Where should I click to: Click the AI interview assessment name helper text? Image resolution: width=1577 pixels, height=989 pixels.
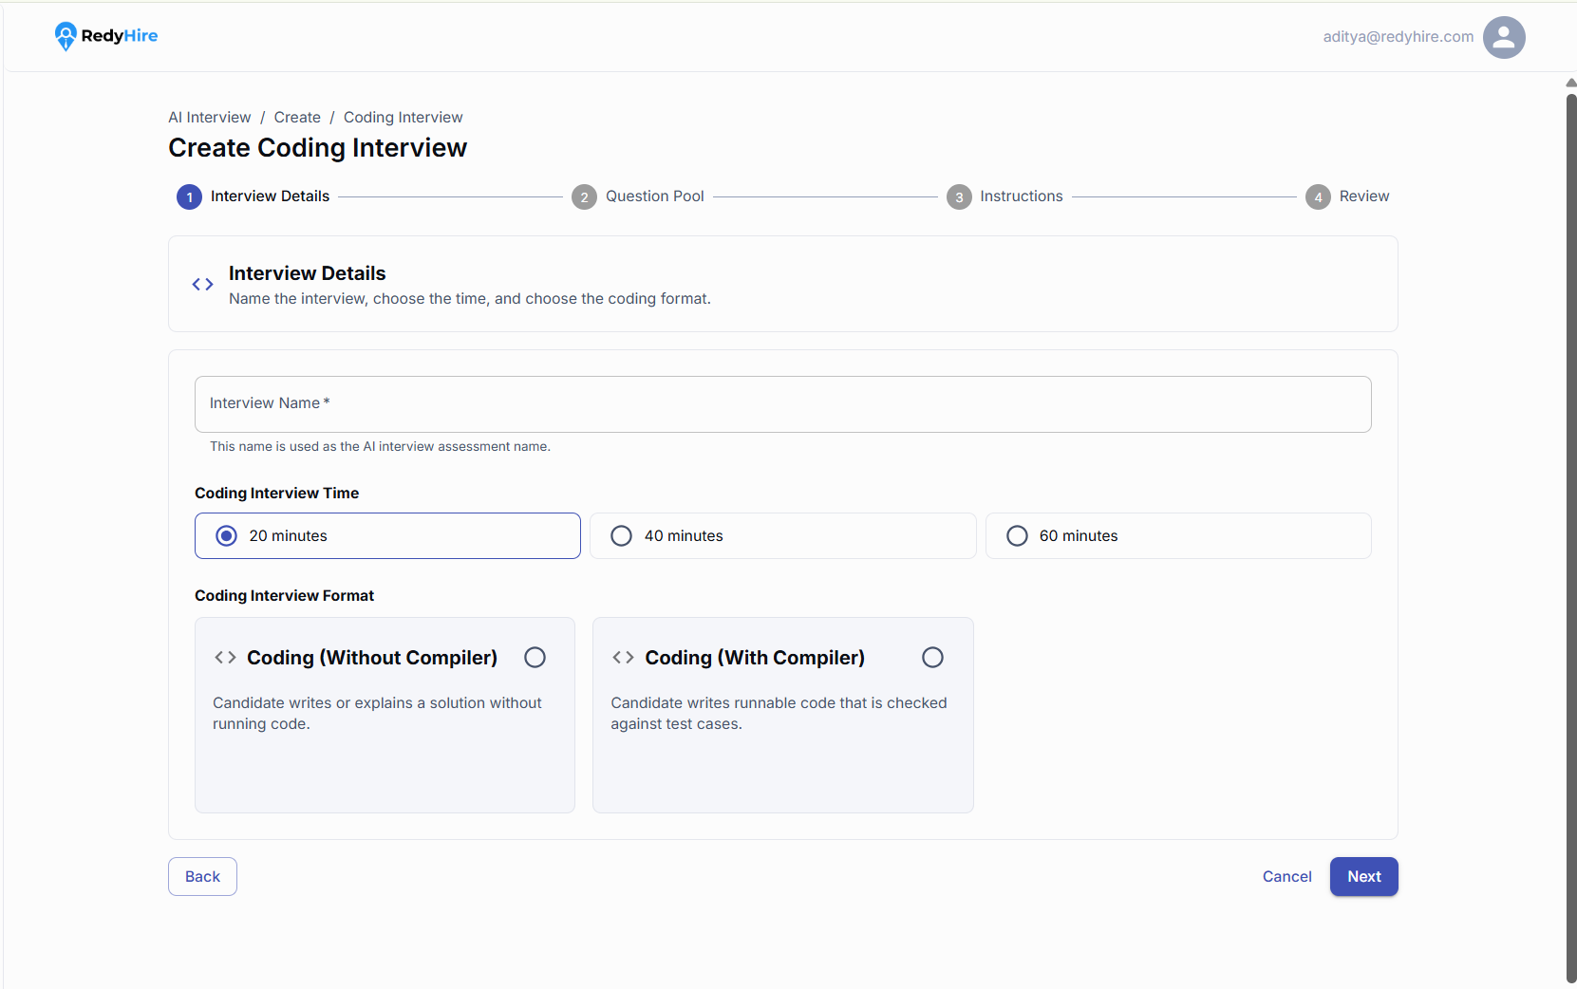coord(380,446)
